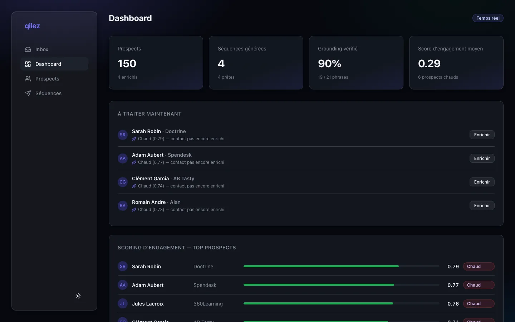Click the Inbox tray icon in sidebar

(28, 49)
